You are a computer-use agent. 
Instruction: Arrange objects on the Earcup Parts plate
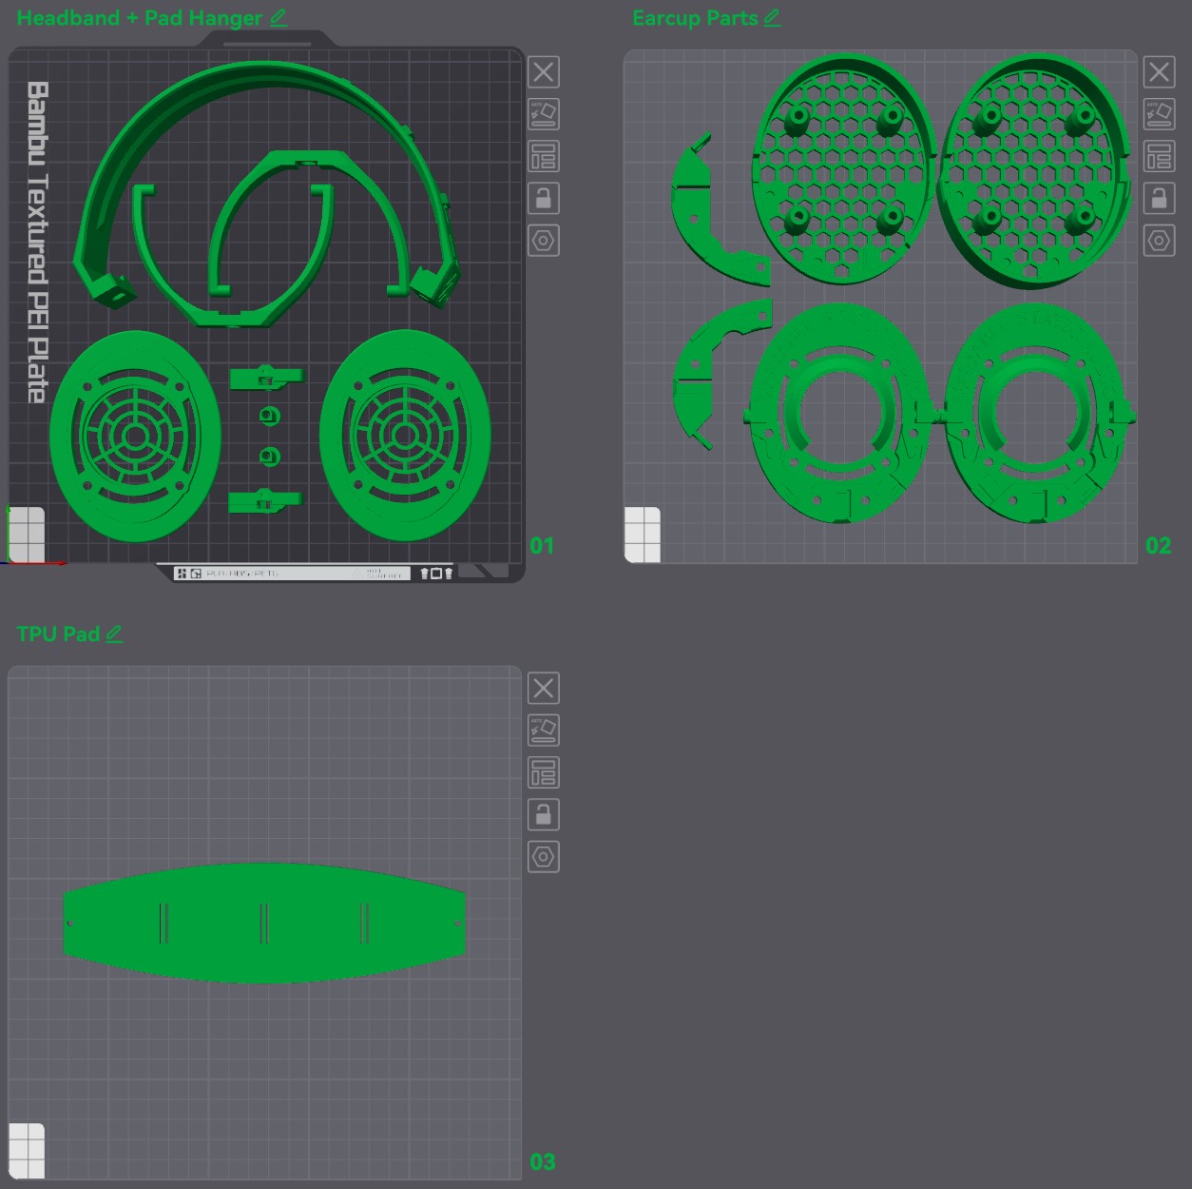pos(1159,156)
